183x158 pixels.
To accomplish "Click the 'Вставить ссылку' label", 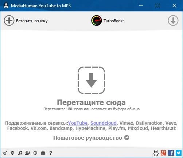I will tap(32, 21).
